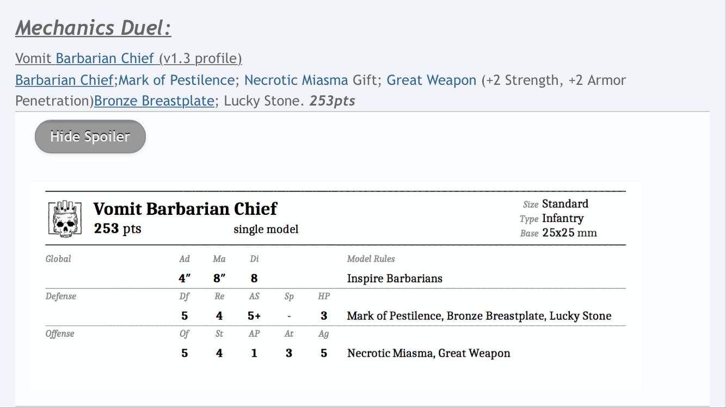
Task: Click the Size Standard value
Action: coord(565,204)
